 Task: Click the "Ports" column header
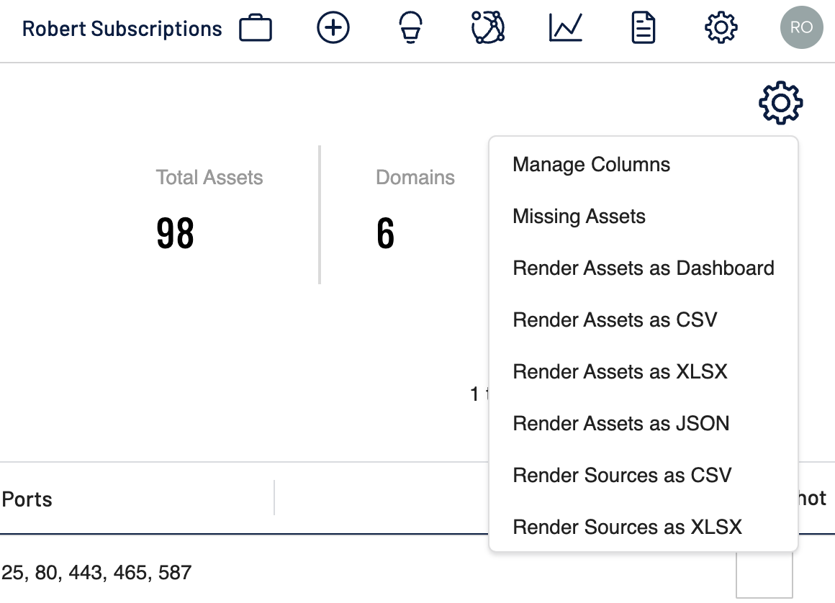pos(26,499)
